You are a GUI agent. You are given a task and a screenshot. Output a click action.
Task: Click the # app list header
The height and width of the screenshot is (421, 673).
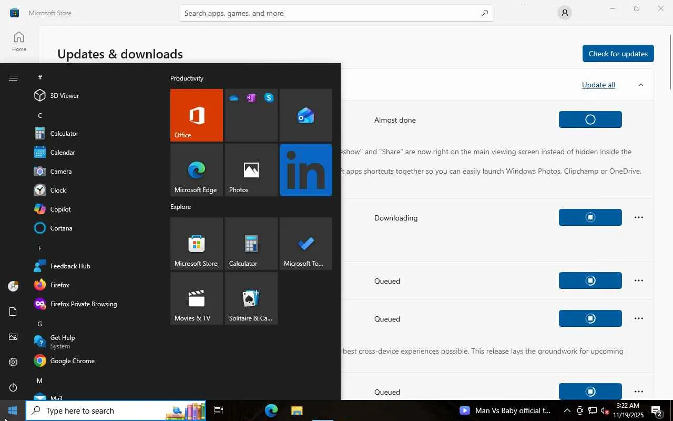coord(40,77)
